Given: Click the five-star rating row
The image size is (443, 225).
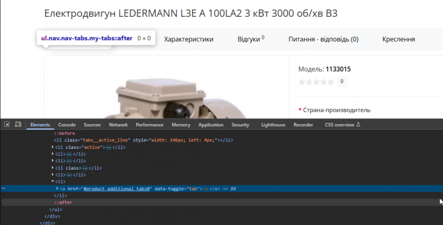Looking at the screenshot, I should (x=317, y=82).
